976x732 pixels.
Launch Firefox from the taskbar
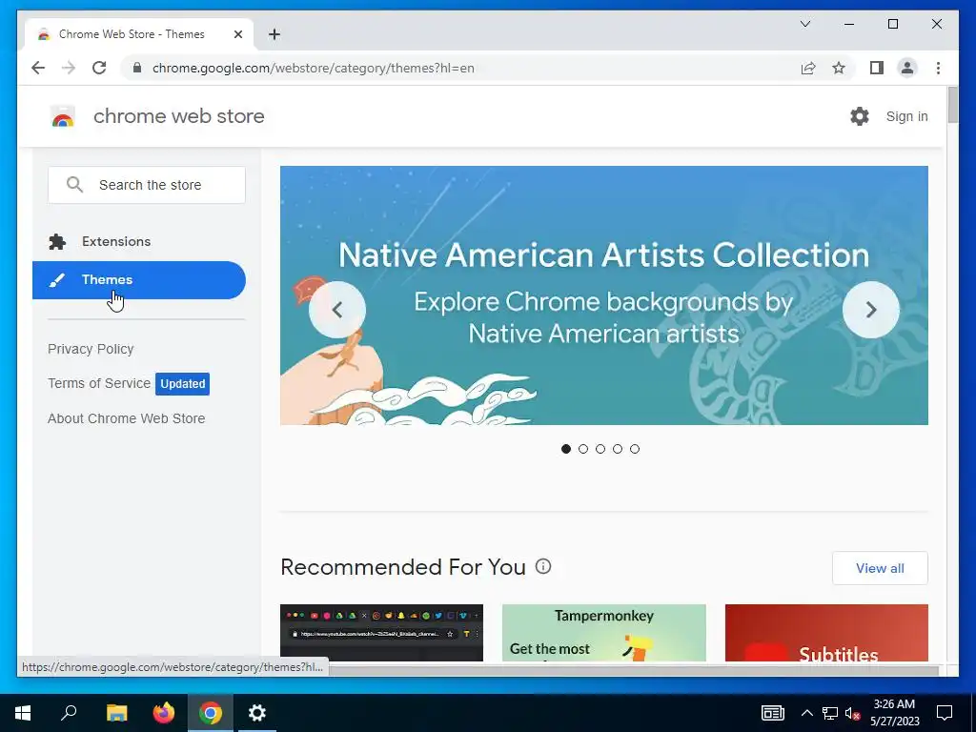pyautogui.click(x=164, y=713)
